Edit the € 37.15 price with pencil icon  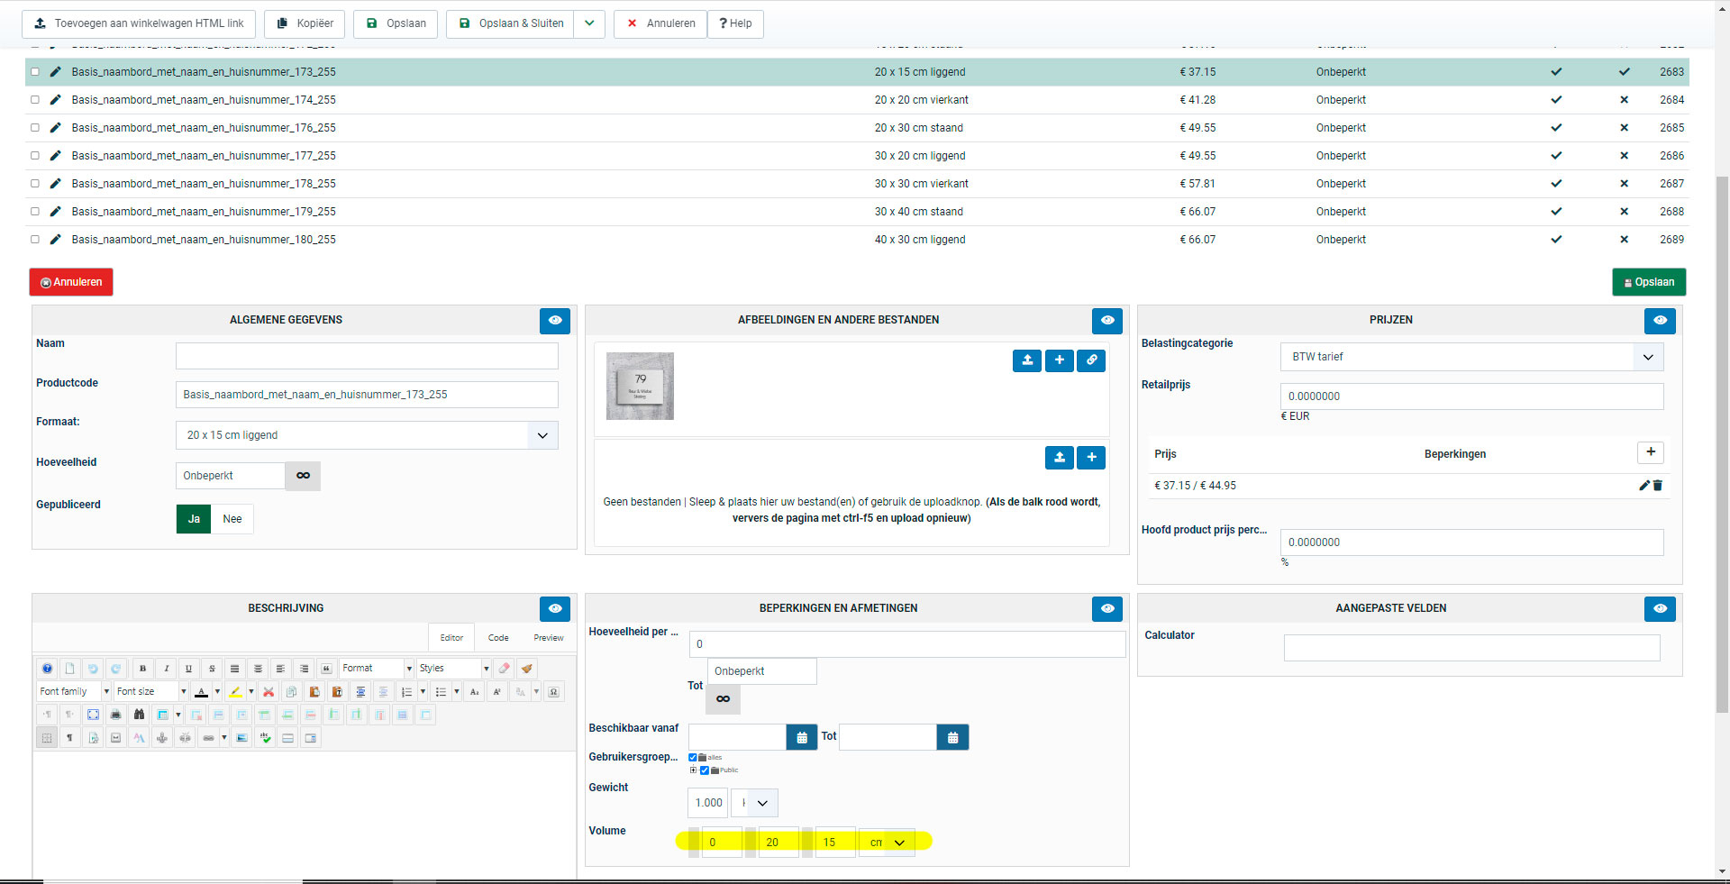pyautogui.click(x=1643, y=486)
